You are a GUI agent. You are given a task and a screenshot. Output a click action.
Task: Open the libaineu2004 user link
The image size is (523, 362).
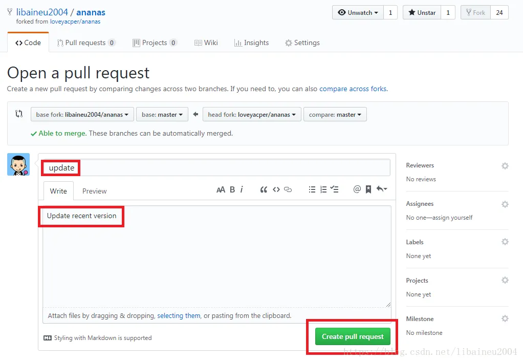click(42, 12)
